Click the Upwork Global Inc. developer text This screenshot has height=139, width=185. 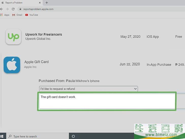(x=38, y=39)
